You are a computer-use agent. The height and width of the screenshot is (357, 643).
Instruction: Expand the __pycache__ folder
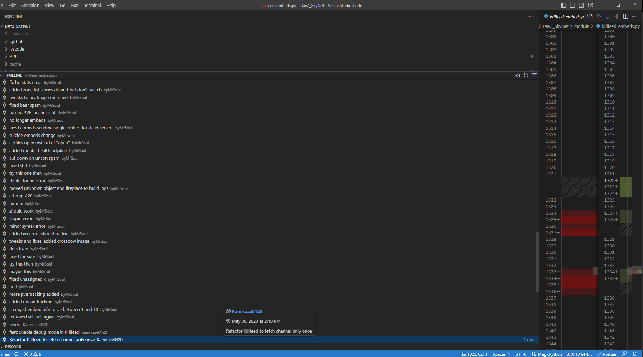point(6,34)
